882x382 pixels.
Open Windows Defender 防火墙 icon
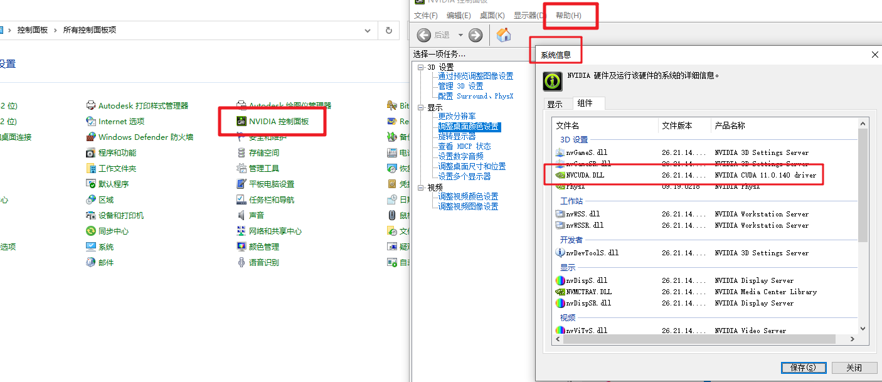[91, 137]
